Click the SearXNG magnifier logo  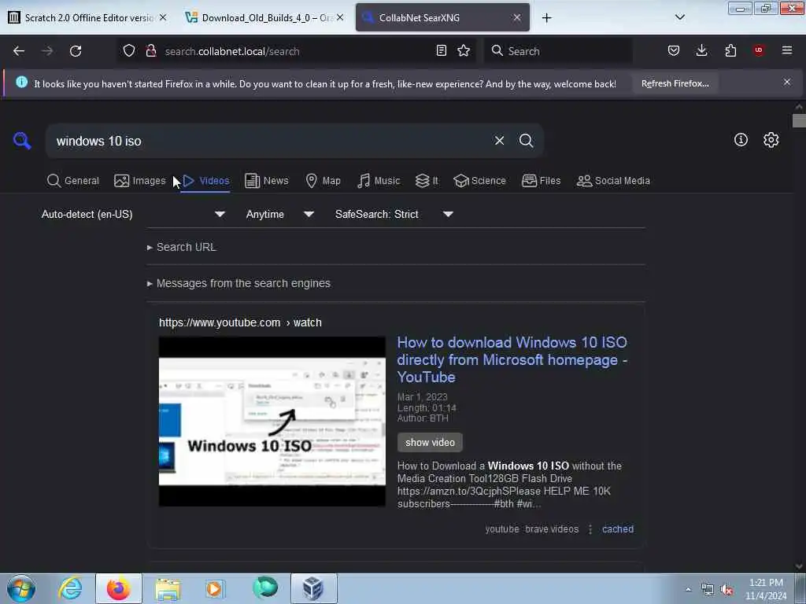(22, 140)
